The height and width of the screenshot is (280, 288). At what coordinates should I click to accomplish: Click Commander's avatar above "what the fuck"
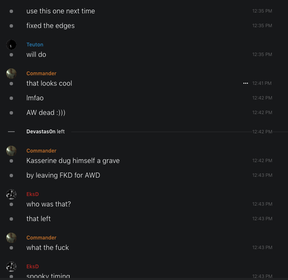(x=11, y=238)
